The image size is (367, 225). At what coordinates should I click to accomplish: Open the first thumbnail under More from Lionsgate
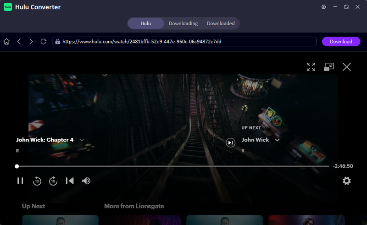pyautogui.click(x=142, y=220)
